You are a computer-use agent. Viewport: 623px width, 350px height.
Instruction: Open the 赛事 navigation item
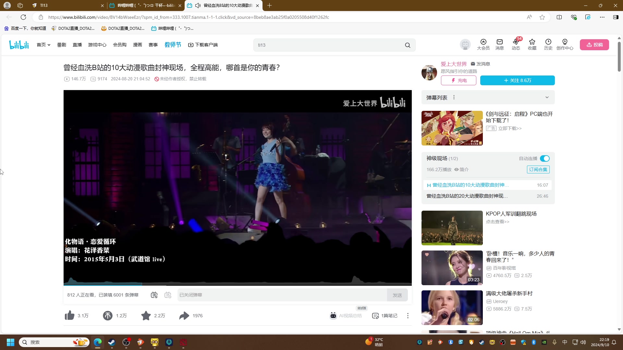[153, 45]
